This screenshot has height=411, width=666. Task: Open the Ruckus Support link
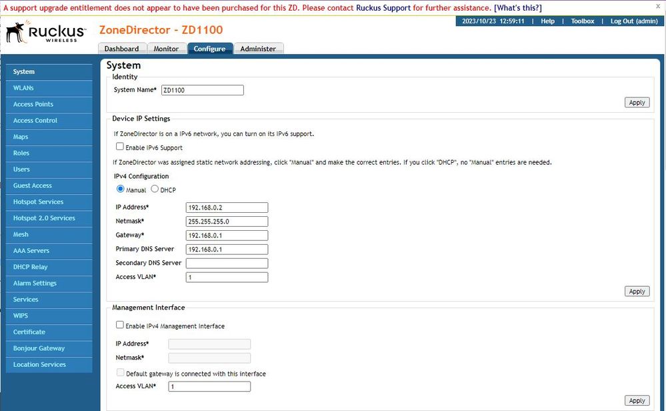click(383, 7)
